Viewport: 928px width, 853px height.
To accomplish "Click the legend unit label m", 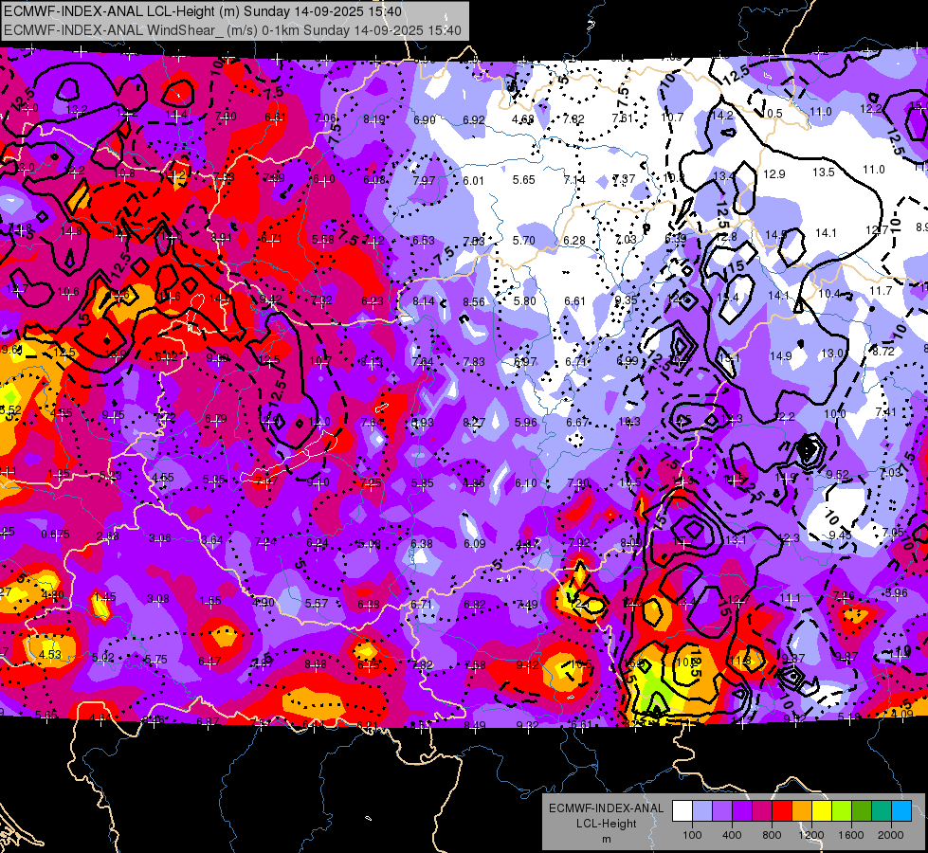I will pyautogui.click(x=606, y=839).
